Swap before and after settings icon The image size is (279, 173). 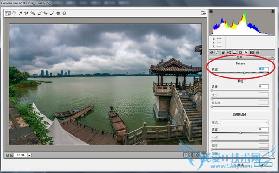point(192,155)
